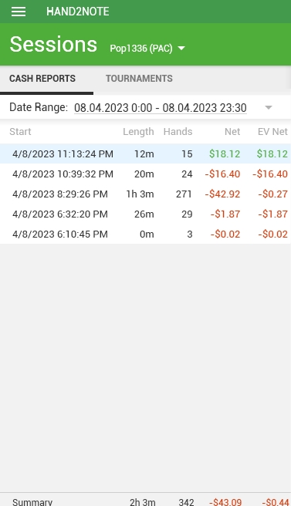Select the 11:13:24 PM session row

[145, 153]
